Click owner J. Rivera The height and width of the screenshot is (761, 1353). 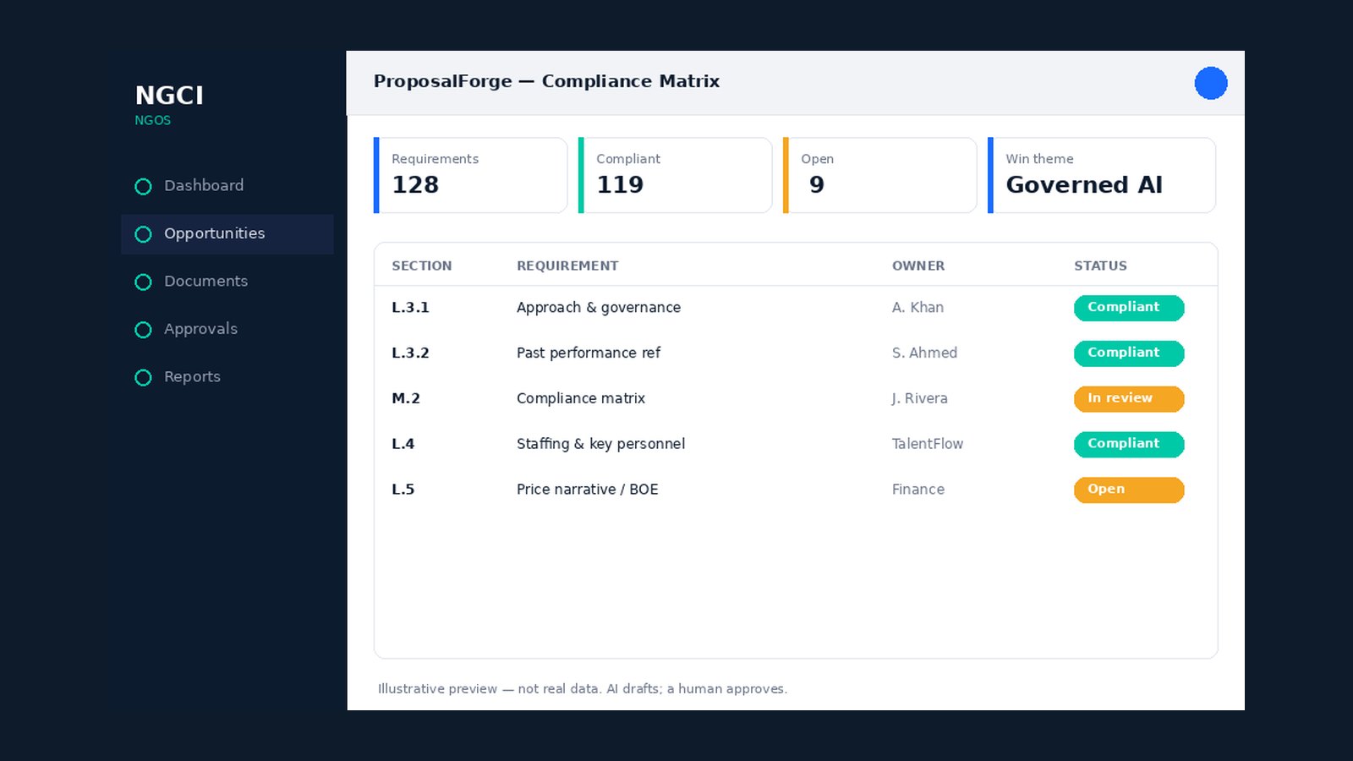(920, 398)
